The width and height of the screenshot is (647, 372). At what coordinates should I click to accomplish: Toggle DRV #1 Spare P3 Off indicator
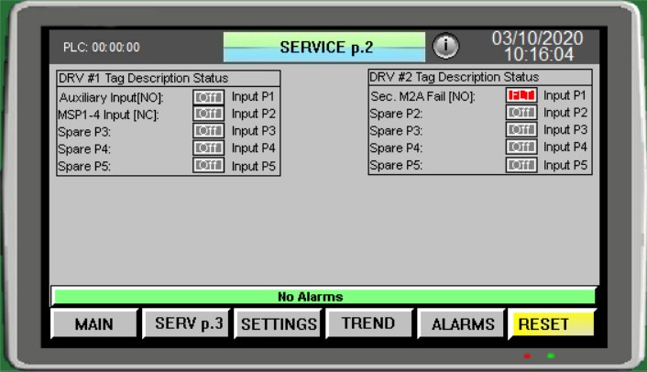[x=208, y=131]
